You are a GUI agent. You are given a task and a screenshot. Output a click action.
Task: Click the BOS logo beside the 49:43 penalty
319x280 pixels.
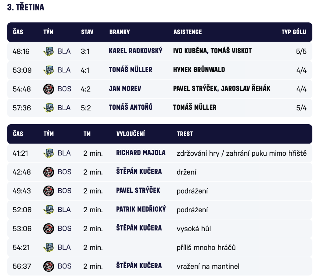point(48,191)
